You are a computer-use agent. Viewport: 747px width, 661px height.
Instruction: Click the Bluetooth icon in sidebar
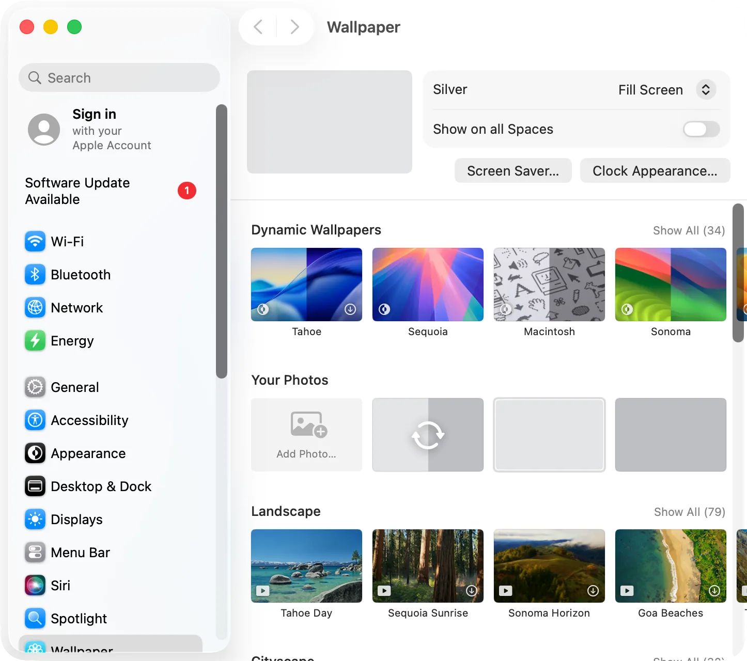coord(35,274)
